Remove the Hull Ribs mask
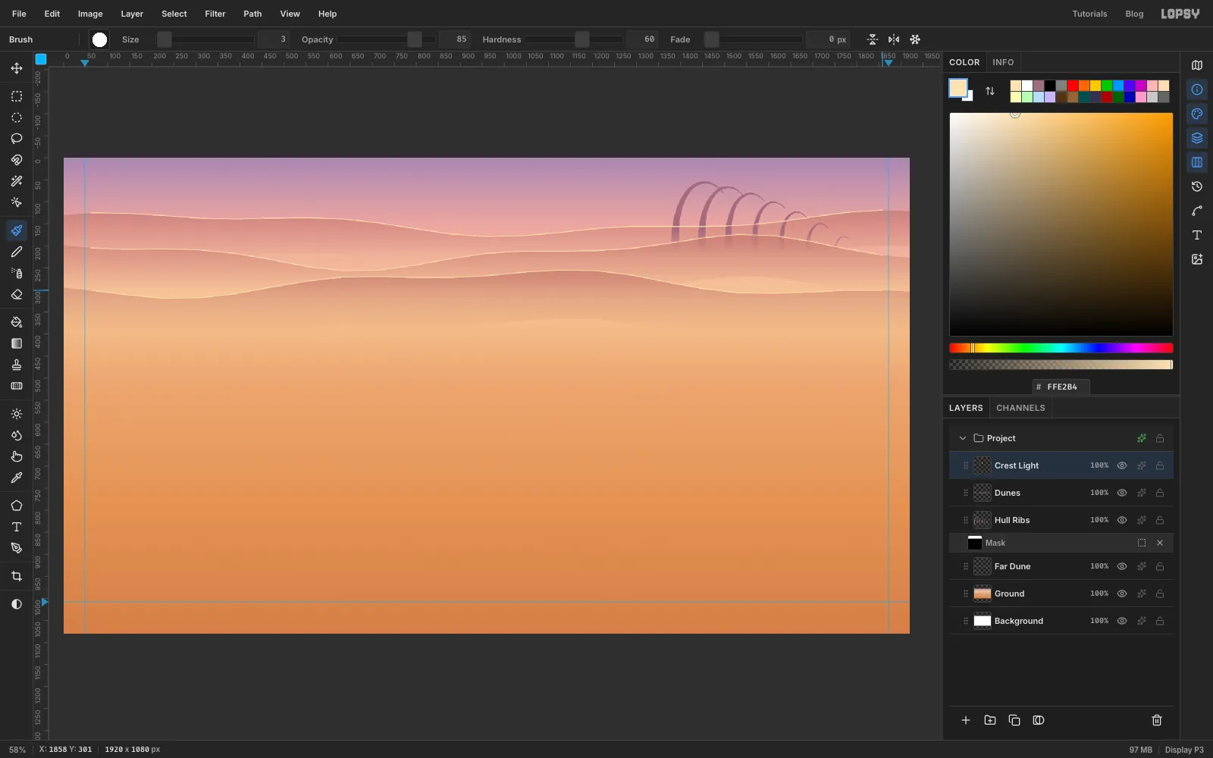Screen dimensions: 1213x758 coord(1160,543)
